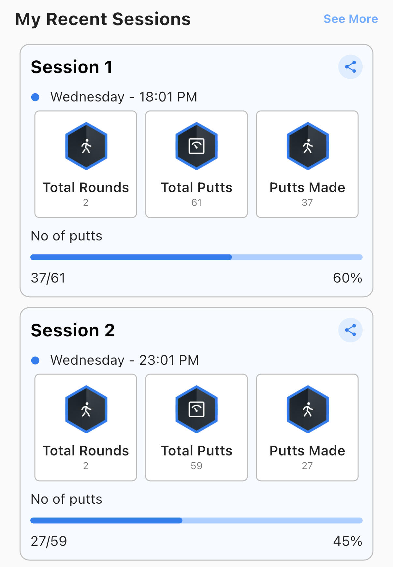Image resolution: width=393 pixels, height=567 pixels.
Task: Click Session 2 putts progress bar
Action: tap(196, 520)
